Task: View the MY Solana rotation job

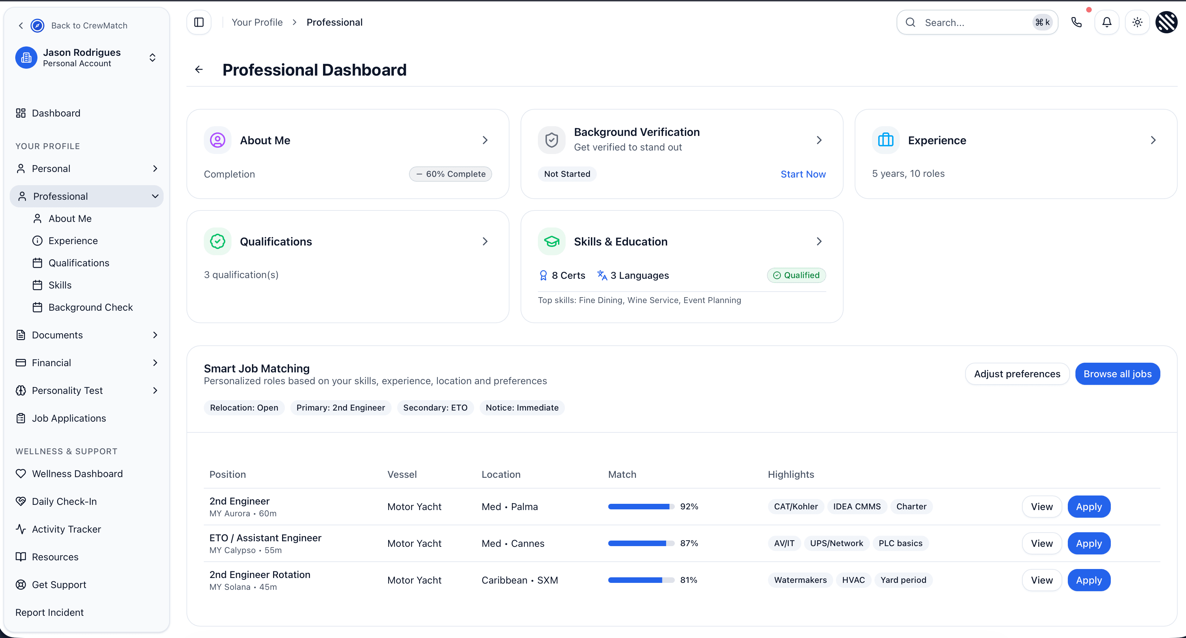Action: pyautogui.click(x=1042, y=580)
